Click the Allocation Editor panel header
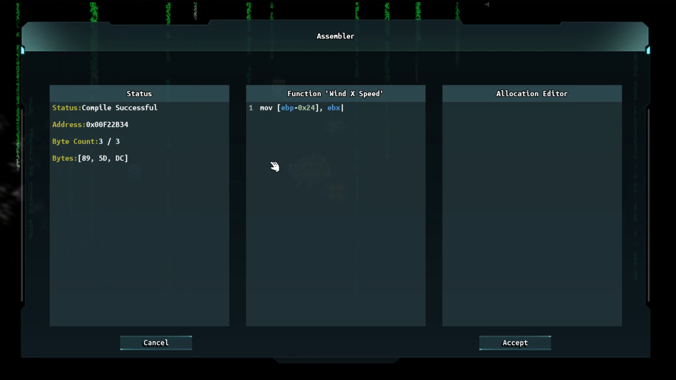This screenshot has width=676, height=380. pos(532,94)
